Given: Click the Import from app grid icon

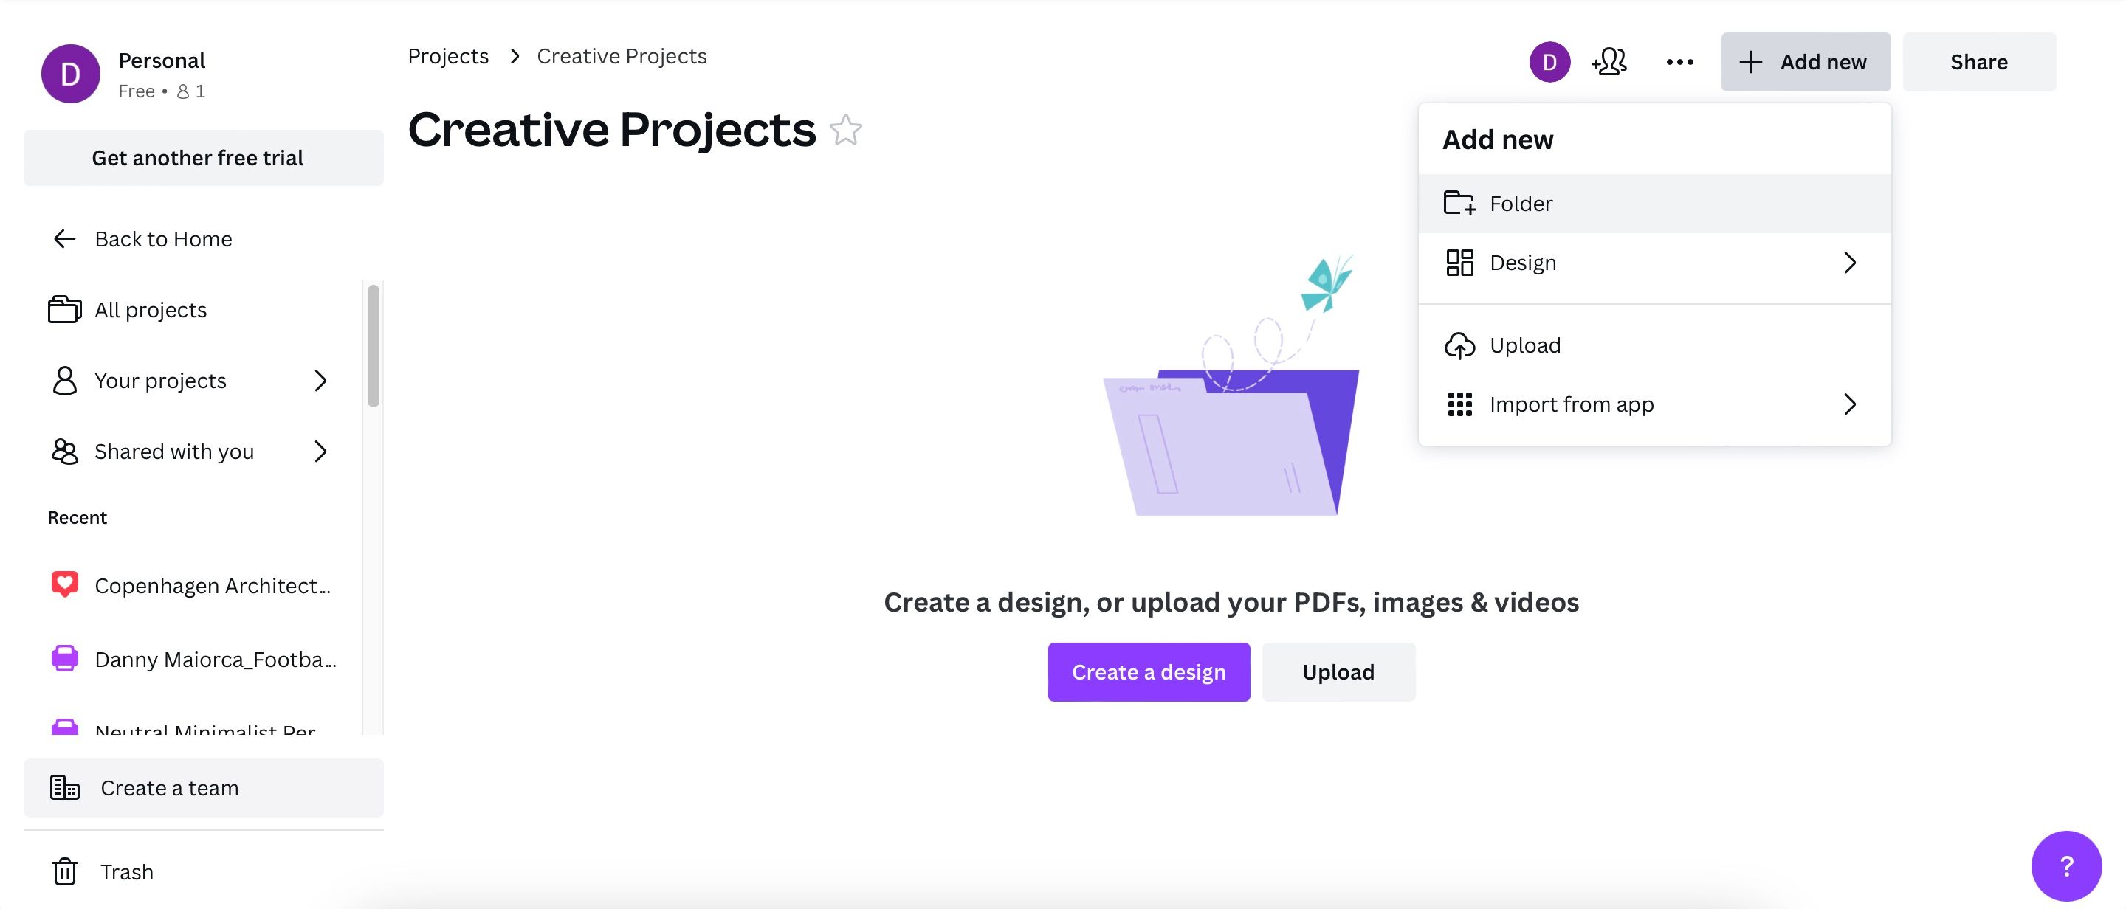Looking at the screenshot, I should [x=1460, y=404].
